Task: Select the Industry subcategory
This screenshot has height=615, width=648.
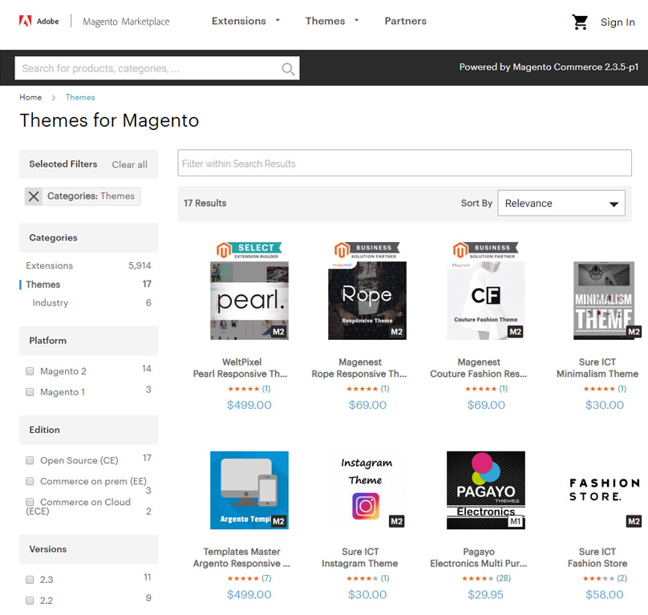Action: [x=51, y=303]
